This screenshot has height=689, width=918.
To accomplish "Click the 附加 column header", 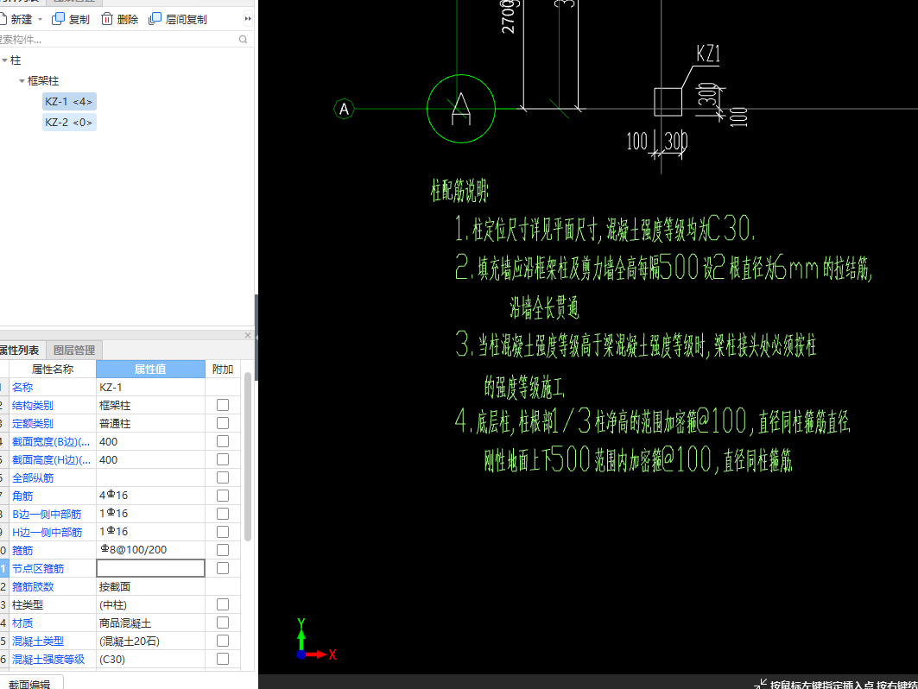I will click(x=223, y=369).
